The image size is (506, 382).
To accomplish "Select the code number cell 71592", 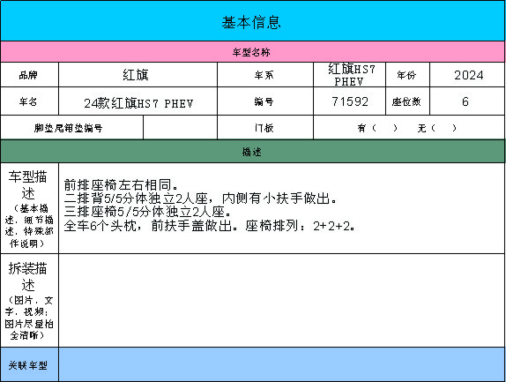I will point(349,101).
